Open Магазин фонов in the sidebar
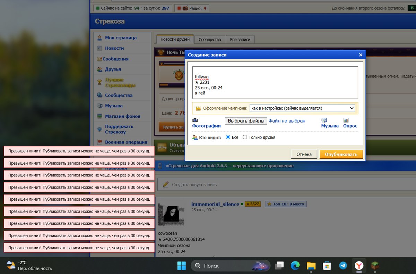This screenshot has width=416, height=274. (123, 116)
